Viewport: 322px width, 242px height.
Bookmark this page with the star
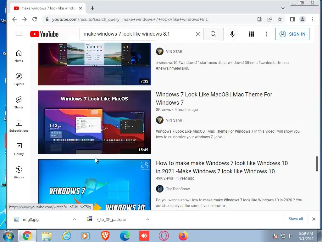tap(280, 19)
